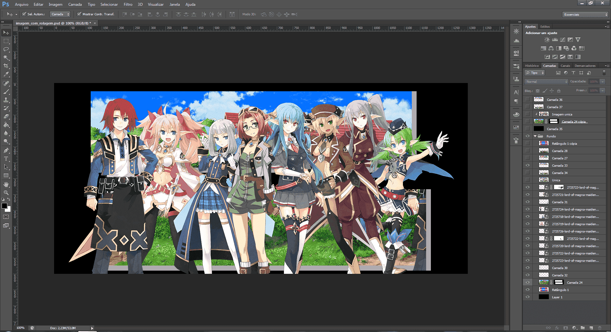Screen dimensions: 611x332
Task: Hide the Fundo group
Action: tap(528, 136)
